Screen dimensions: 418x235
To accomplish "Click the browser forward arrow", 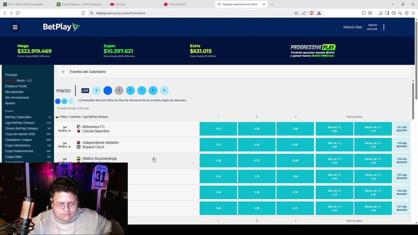I will click(x=11, y=13).
